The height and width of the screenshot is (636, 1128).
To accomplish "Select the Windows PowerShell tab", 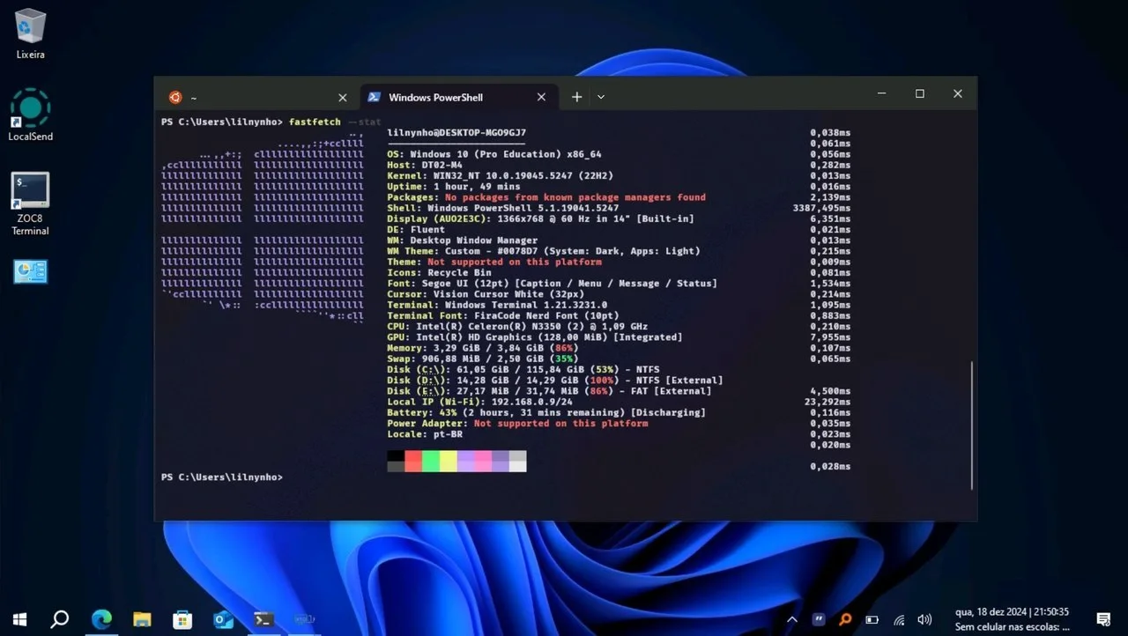I will click(459, 97).
